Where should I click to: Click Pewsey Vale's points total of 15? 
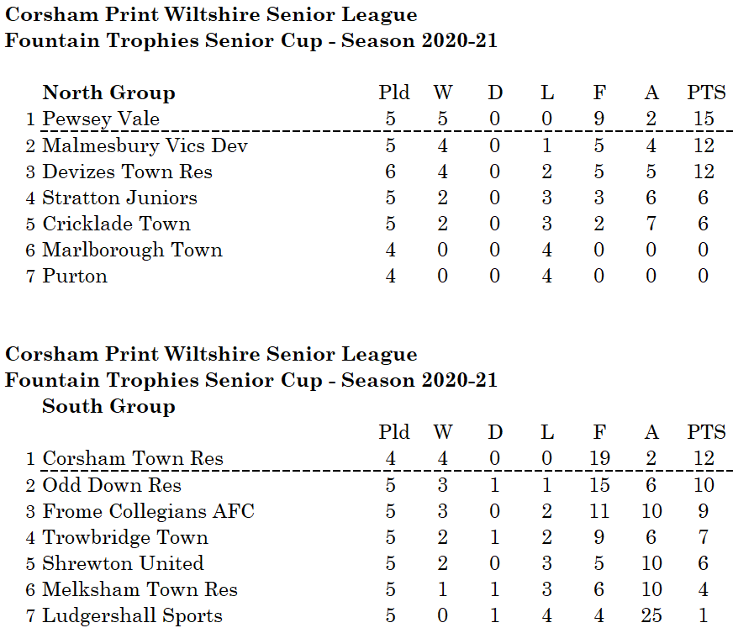tap(704, 119)
